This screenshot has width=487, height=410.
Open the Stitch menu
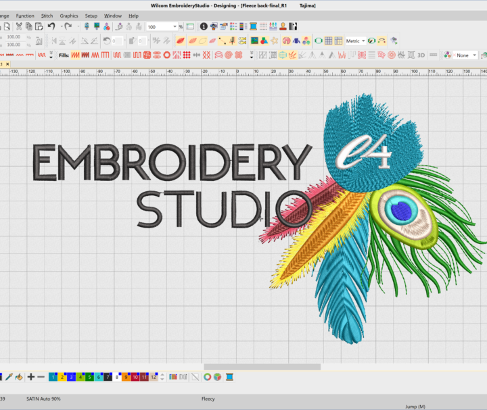point(47,16)
